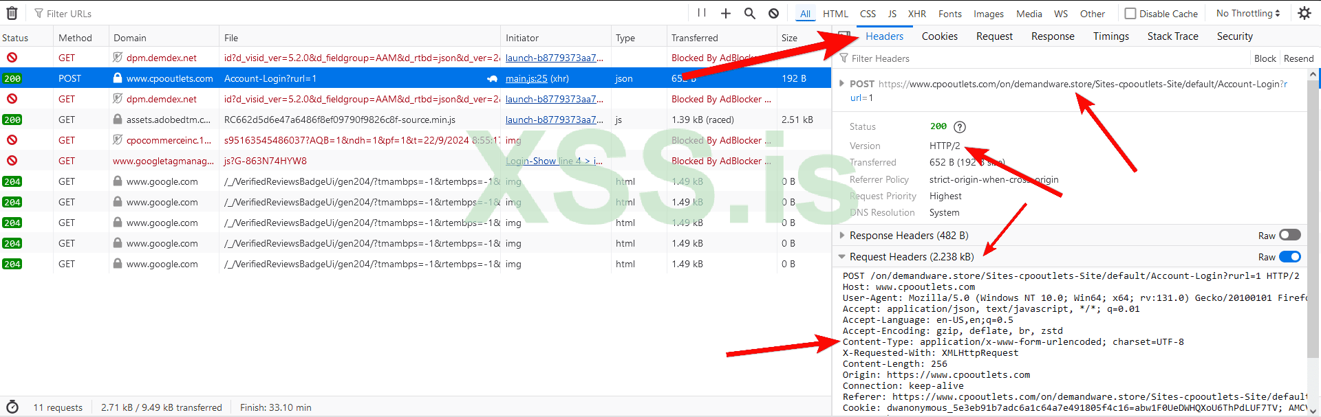Click the lock icon for assets.adobedtm.c...
This screenshot has height=417, width=1321.
point(118,120)
